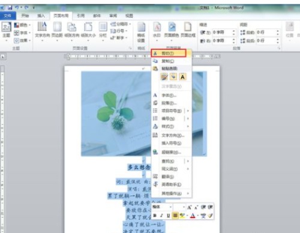Open font name dropdown in mini toolbar
The width and height of the screenshot is (300, 233).
tap(170, 207)
